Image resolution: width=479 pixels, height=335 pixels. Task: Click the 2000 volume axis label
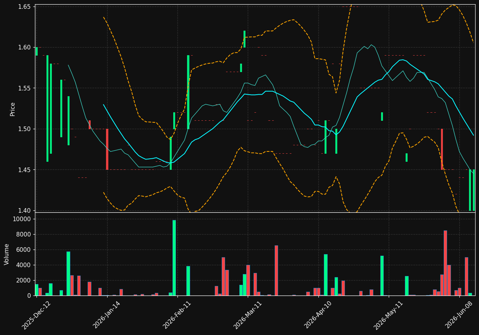click(23, 281)
